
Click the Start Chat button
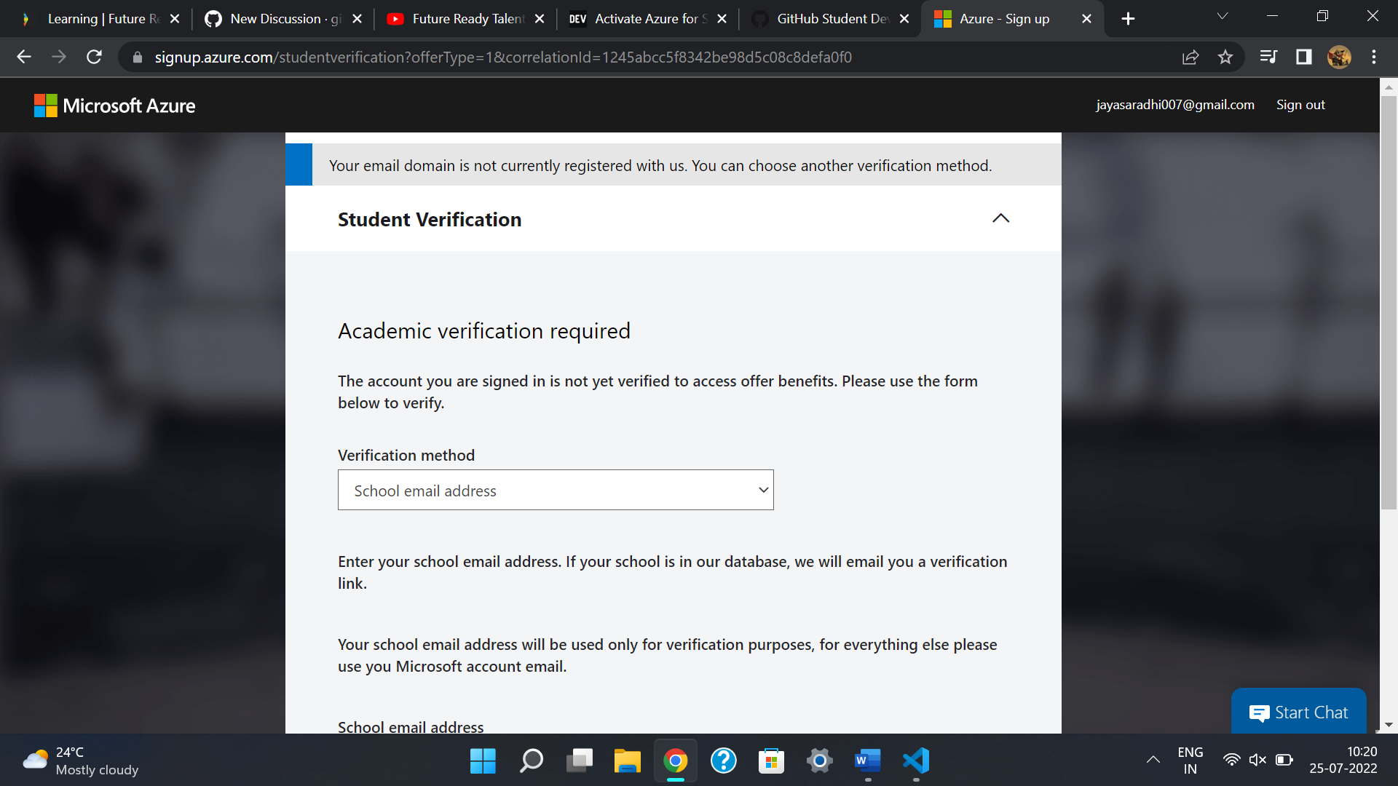pos(1298,712)
